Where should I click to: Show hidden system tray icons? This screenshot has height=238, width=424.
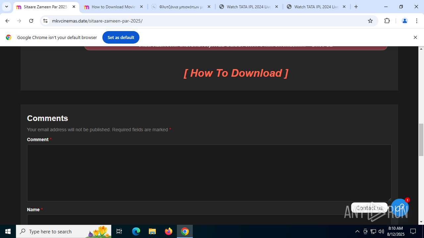point(357,231)
